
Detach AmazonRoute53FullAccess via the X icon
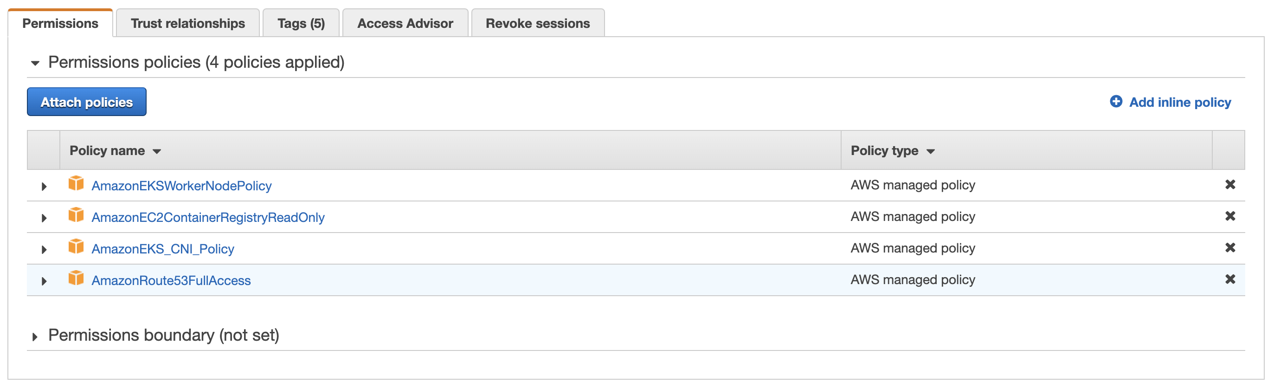[x=1230, y=279]
